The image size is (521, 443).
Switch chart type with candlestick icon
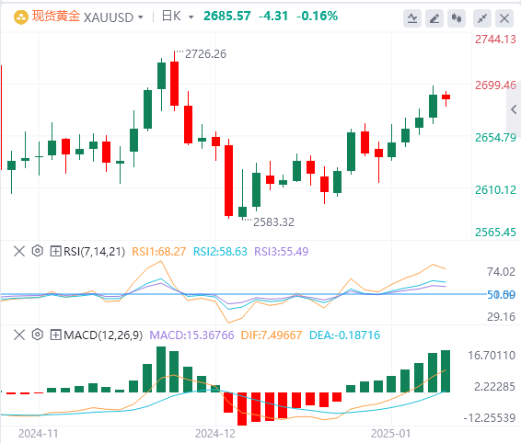(457, 18)
